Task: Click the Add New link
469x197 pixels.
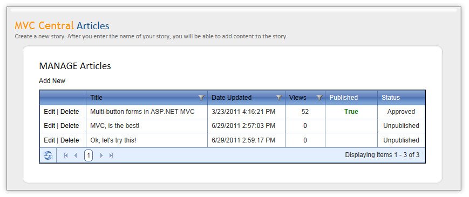Action: 52,81
